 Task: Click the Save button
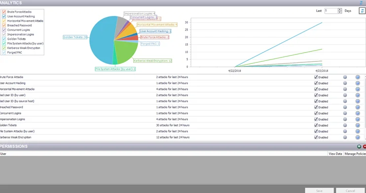click(319, 191)
